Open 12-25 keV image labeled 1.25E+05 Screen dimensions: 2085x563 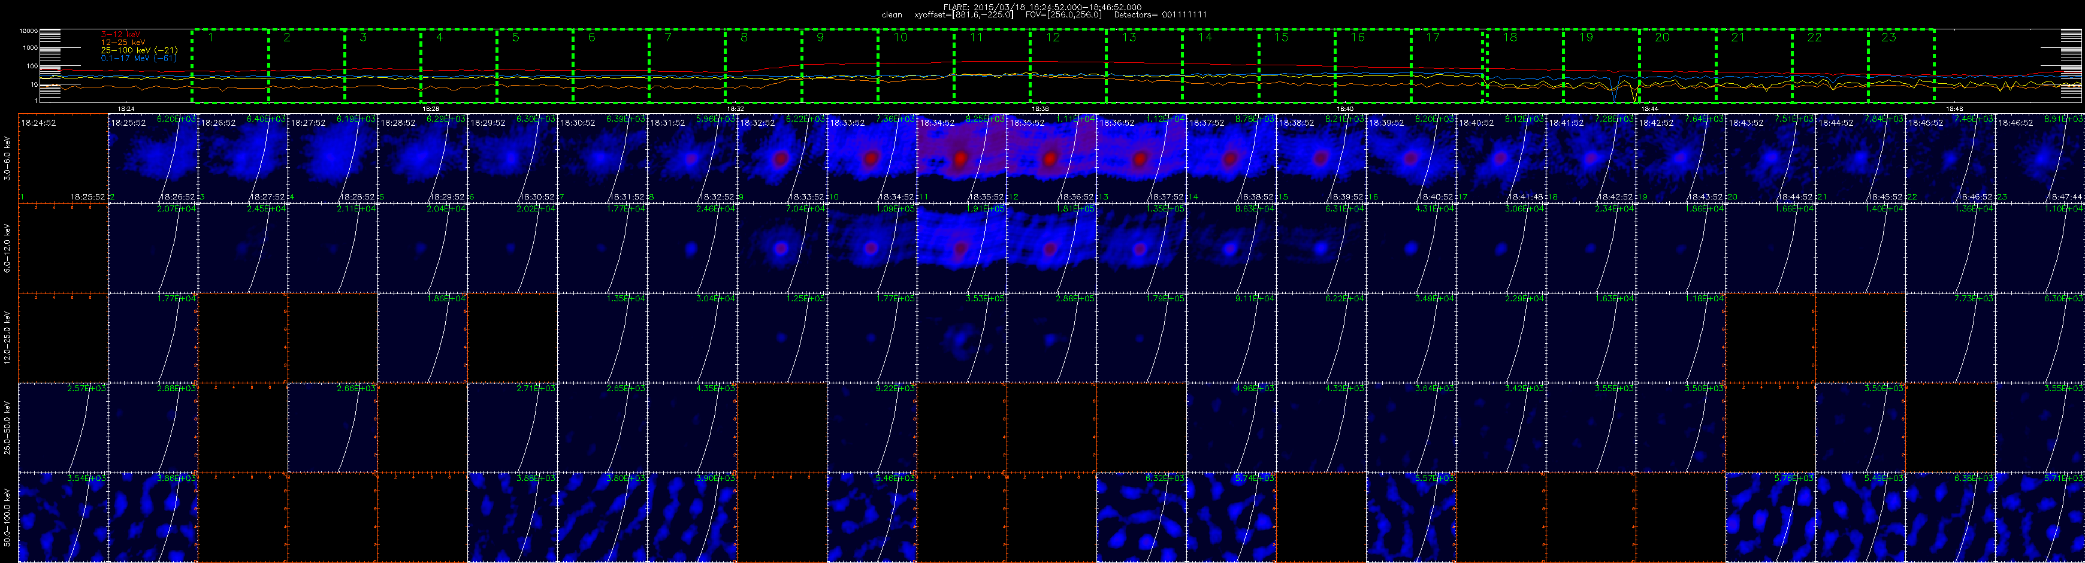coord(782,338)
